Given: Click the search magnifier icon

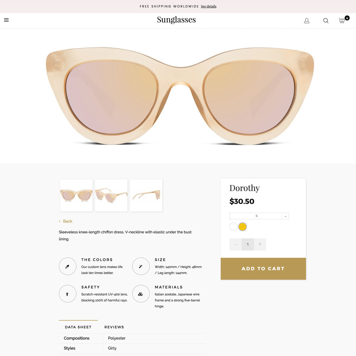Looking at the screenshot, I should pos(326,21).
